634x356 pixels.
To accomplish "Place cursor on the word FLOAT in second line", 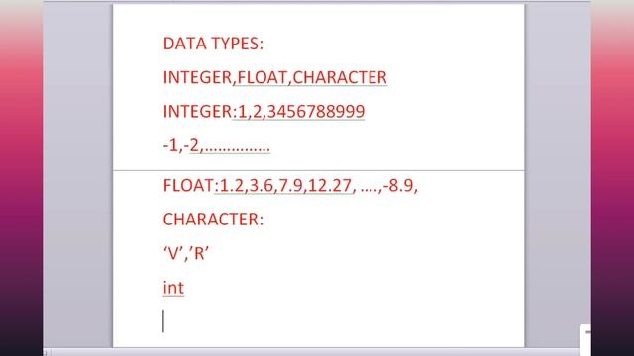I will point(262,77).
